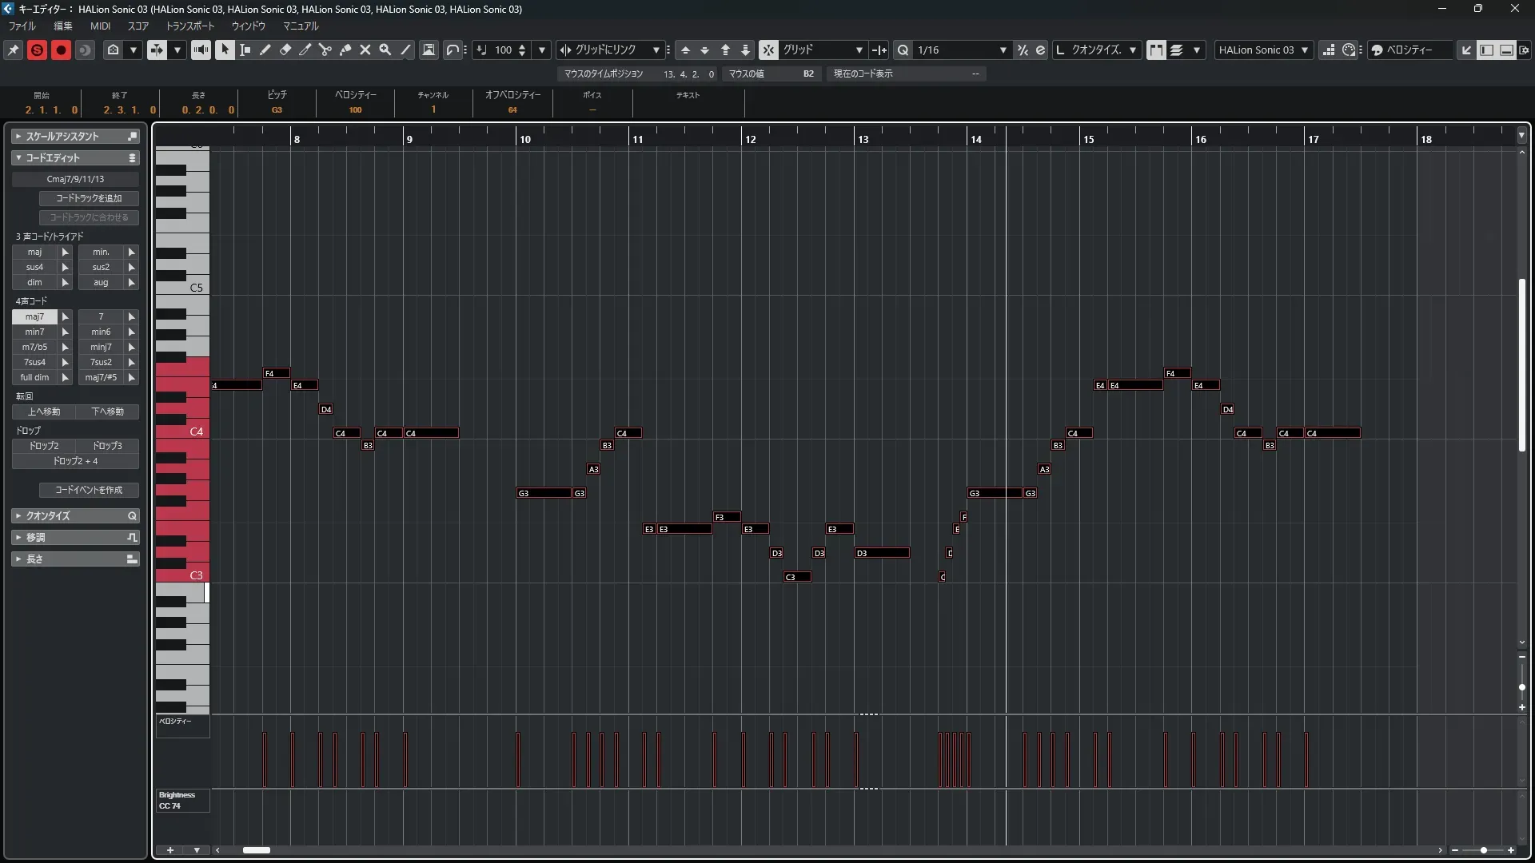Adjust the horizontal zoom slider handle
This screenshot has height=863, width=1535.
tap(1484, 850)
